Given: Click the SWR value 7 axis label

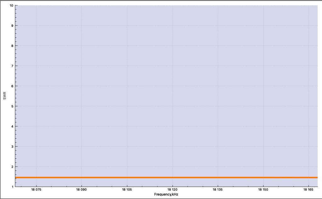Looking at the screenshot, I should [x=12, y=66].
